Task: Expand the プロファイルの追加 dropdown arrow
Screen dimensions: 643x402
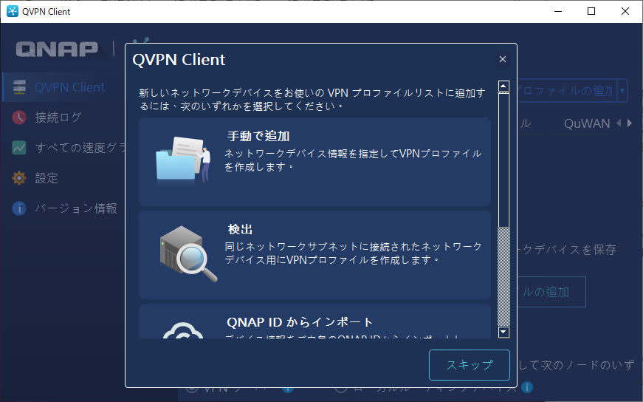Action: tap(622, 91)
